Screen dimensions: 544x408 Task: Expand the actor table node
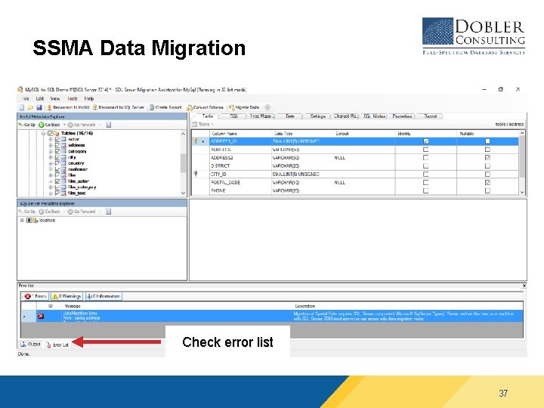(51, 139)
